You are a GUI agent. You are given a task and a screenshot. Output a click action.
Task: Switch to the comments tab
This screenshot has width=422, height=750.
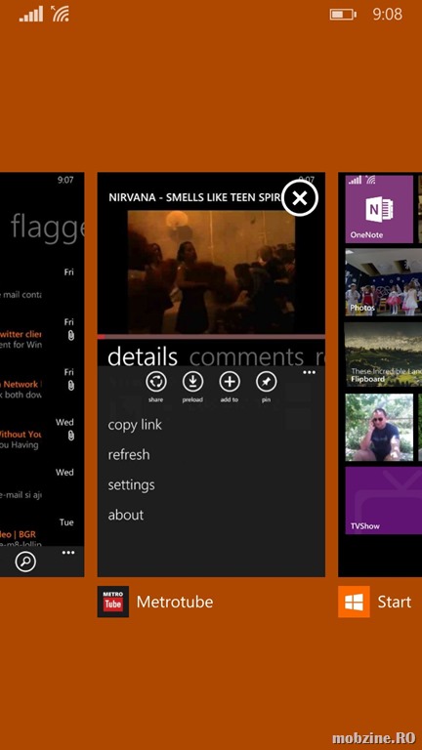(x=247, y=356)
